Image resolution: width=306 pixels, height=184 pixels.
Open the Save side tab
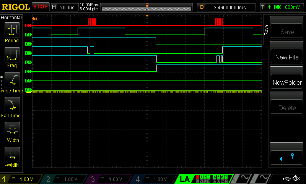(x=266, y=30)
